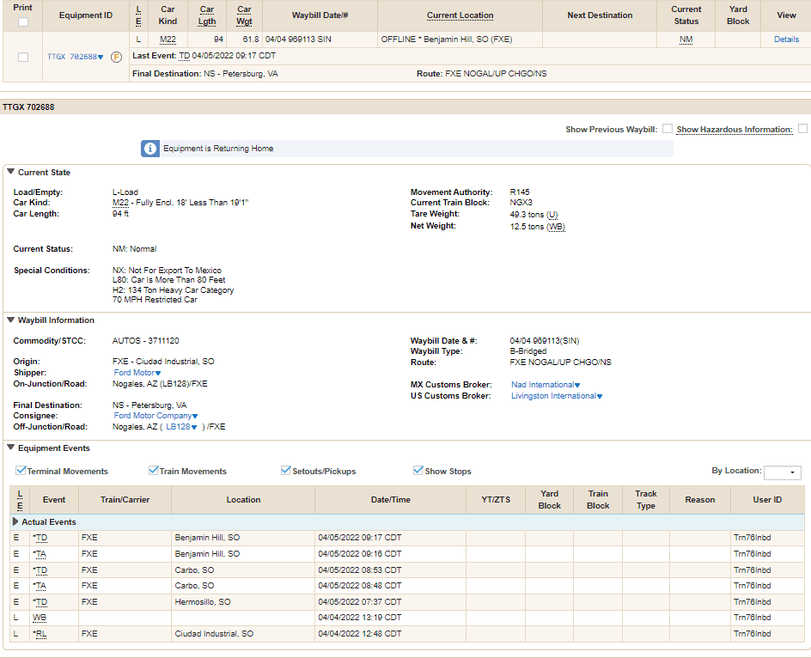The image size is (811, 658).
Task: Click the B-Bridged waybill type value
Action: coord(527,351)
